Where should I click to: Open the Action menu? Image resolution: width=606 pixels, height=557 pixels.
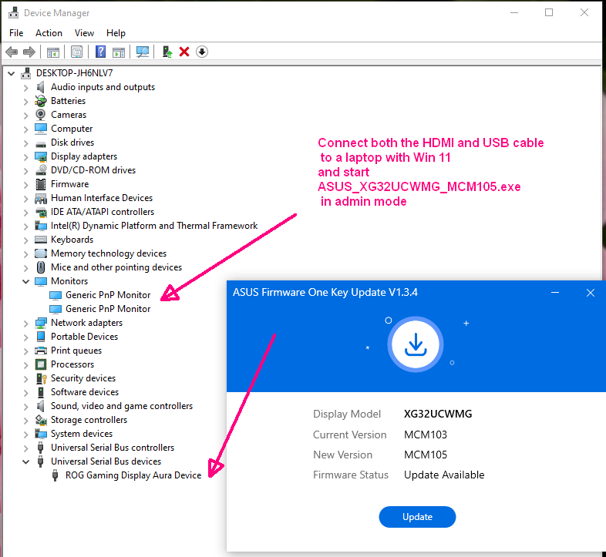(49, 33)
